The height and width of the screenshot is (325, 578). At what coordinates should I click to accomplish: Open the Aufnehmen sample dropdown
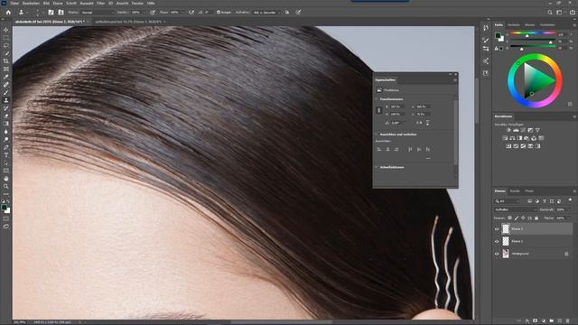coord(266,12)
